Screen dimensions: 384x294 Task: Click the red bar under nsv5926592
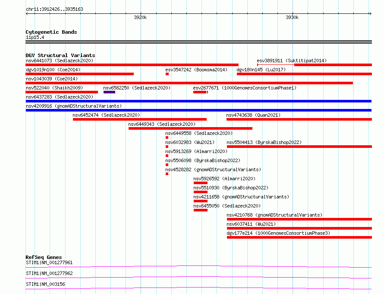point(200,183)
